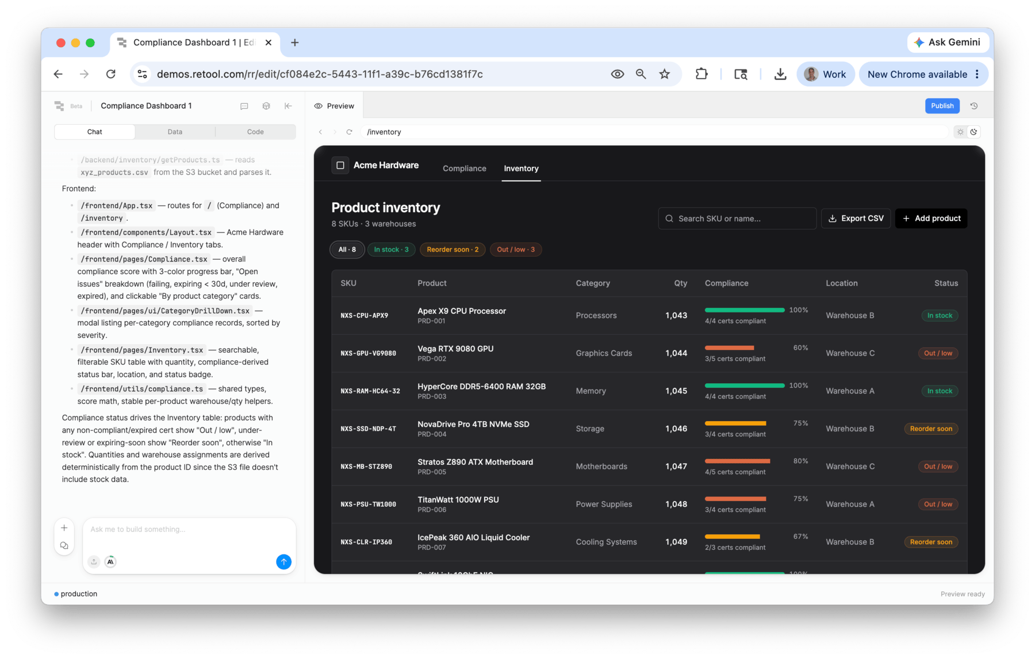This screenshot has width=1035, height=659.
Task: Open the Work profile button
Action: click(825, 74)
